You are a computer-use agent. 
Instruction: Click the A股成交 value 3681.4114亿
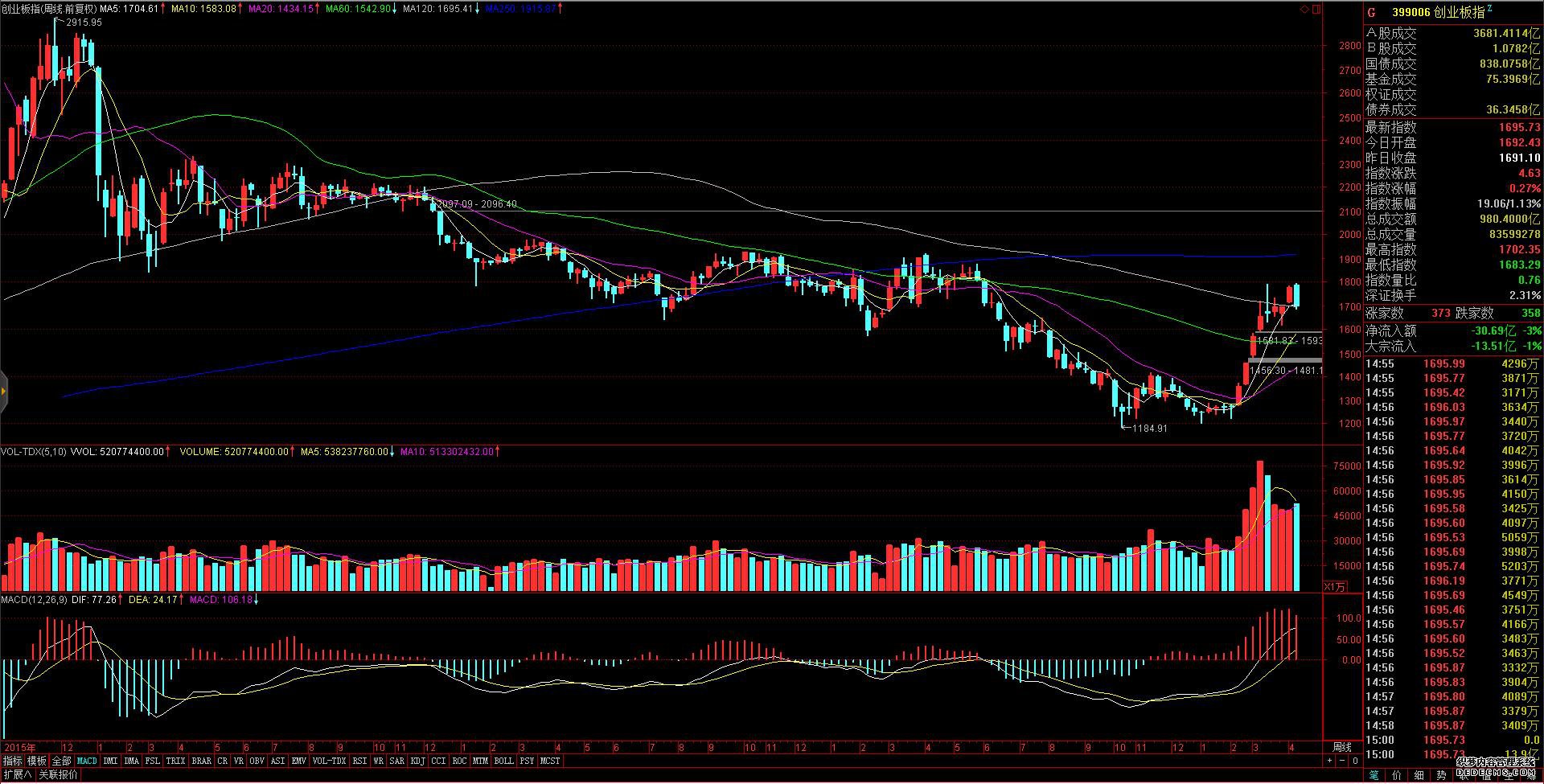(x=1507, y=33)
